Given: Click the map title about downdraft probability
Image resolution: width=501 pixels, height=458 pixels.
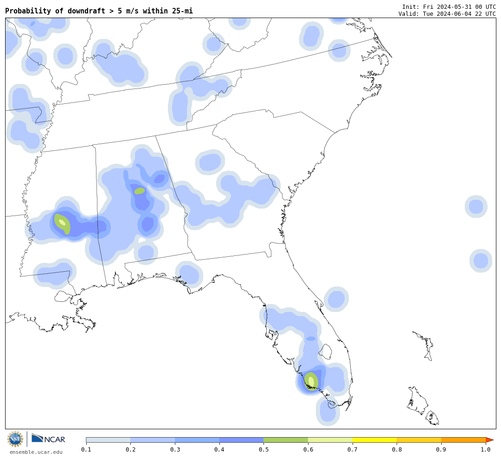Looking at the screenshot, I should tap(99, 11).
